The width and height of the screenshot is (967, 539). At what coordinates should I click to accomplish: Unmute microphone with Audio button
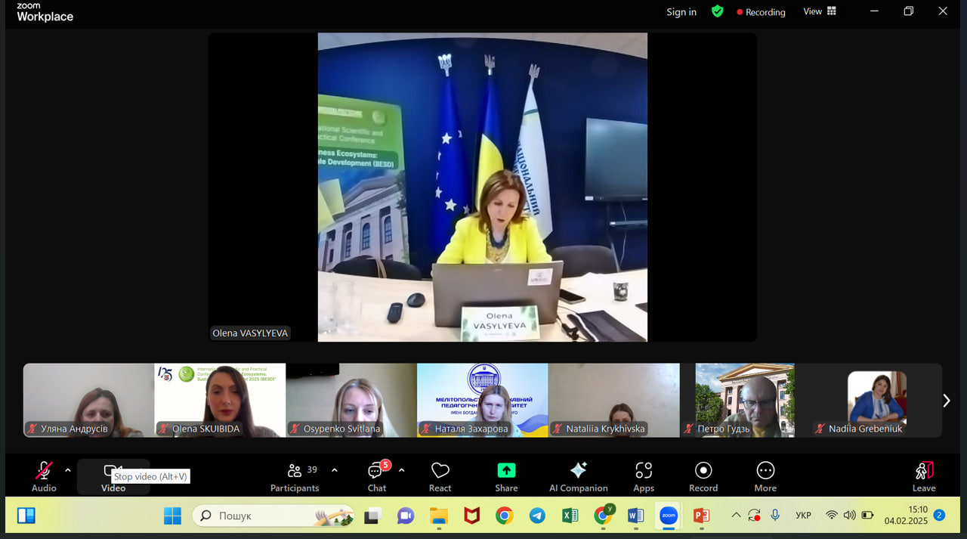click(44, 476)
